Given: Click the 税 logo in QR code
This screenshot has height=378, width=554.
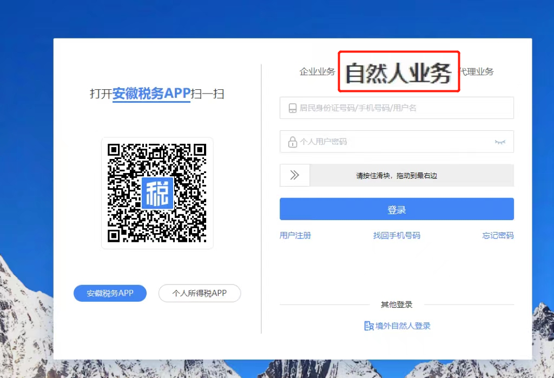Looking at the screenshot, I should 157,193.
